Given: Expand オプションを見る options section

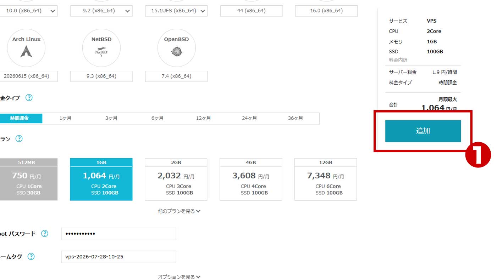Looking at the screenshot, I should click(179, 277).
